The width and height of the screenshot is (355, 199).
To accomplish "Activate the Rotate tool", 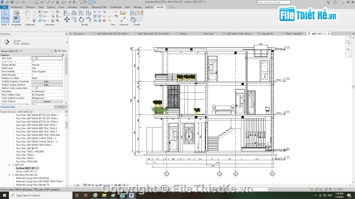I will pyautogui.click(x=82, y=20).
